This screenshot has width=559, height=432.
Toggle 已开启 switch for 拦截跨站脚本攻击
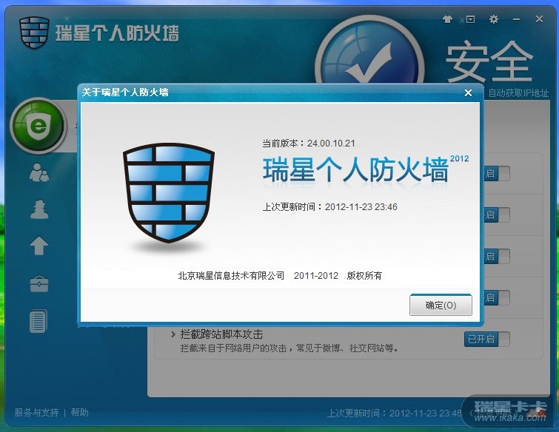pyautogui.click(x=486, y=339)
